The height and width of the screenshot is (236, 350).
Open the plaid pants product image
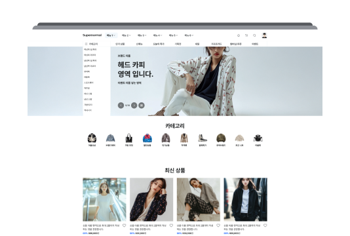199,199
